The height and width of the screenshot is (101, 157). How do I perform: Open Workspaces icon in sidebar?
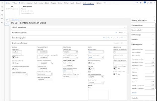(2, 19)
